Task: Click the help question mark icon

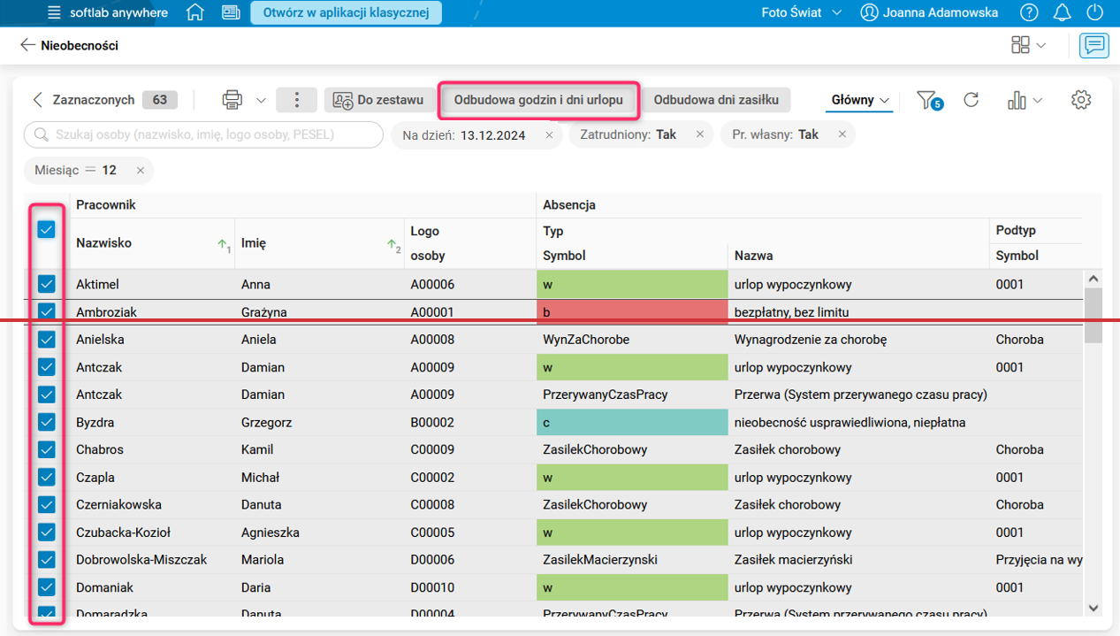Action: point(1029,13)
